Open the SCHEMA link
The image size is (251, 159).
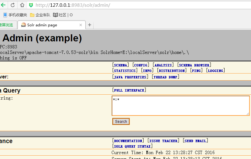pos(121,65)
